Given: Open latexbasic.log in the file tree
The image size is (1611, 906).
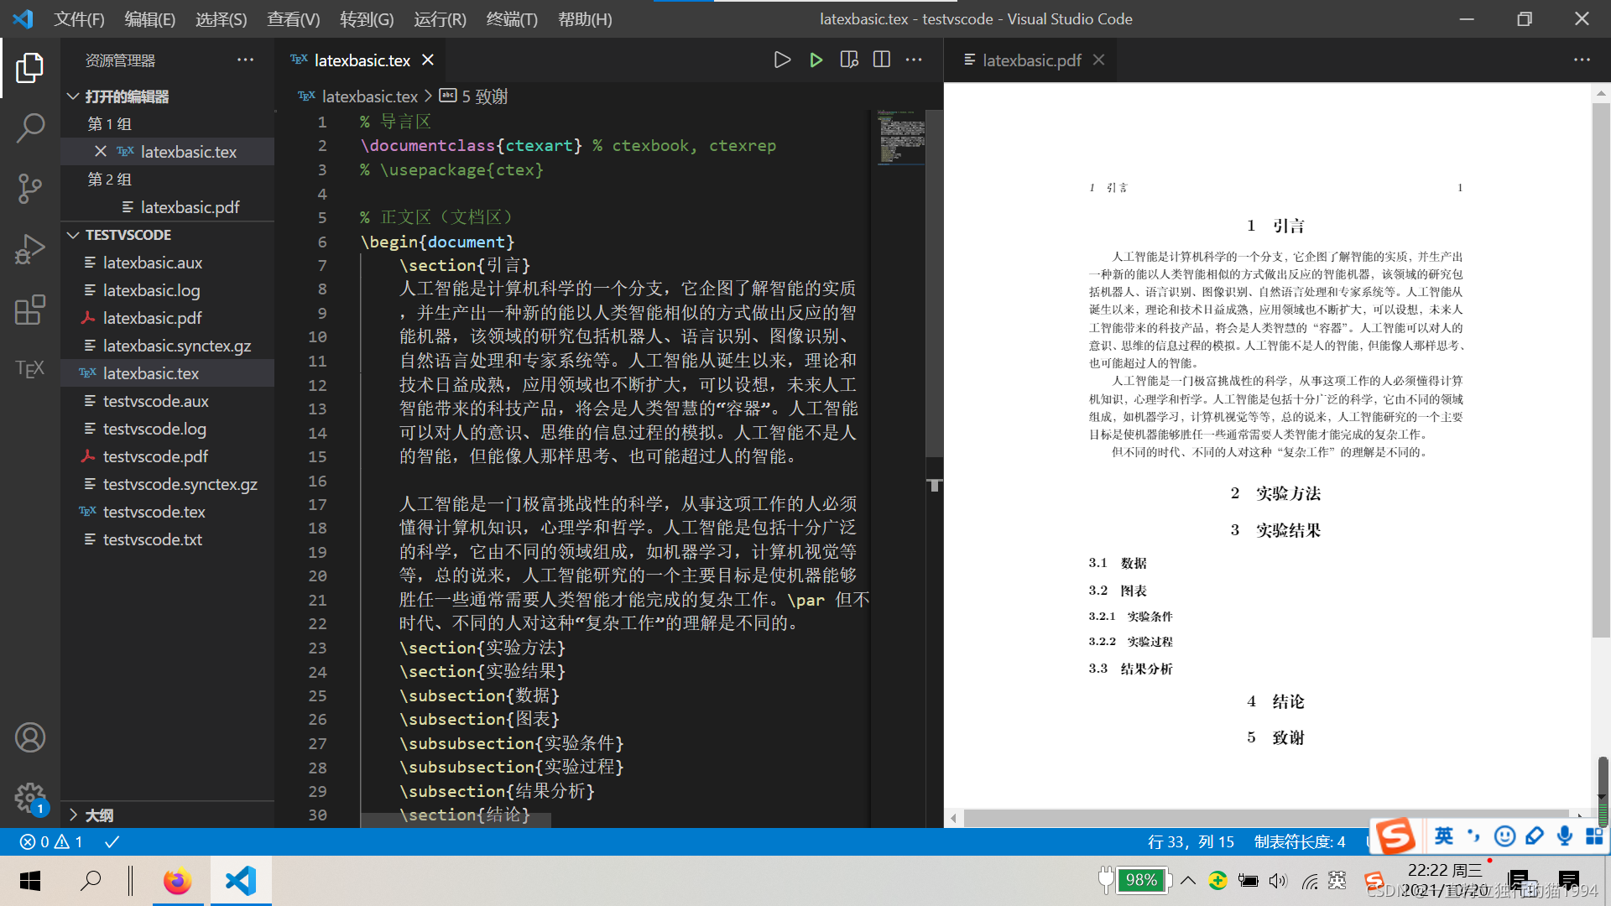Looking at the screenshot, I should (152, 290).
